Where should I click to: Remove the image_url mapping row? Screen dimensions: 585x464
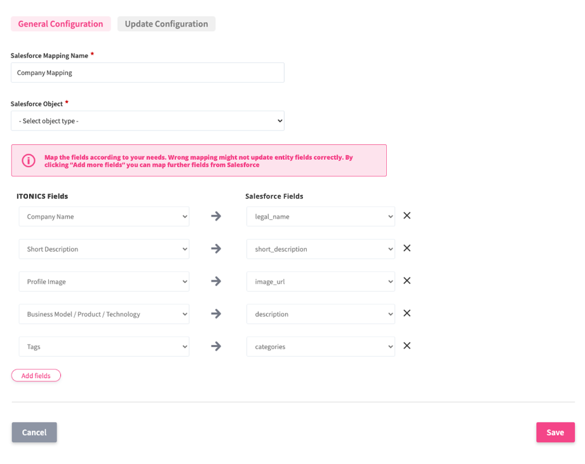tap(407, 280)
